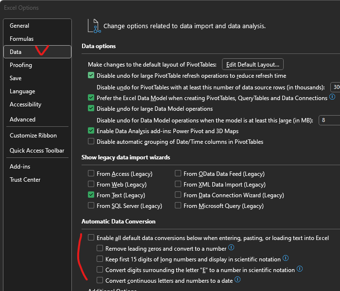Open the Trust Center category

[x=37, y=180]
